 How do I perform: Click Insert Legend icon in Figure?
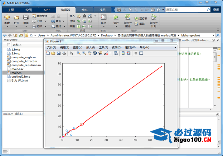tap(128, 53)
